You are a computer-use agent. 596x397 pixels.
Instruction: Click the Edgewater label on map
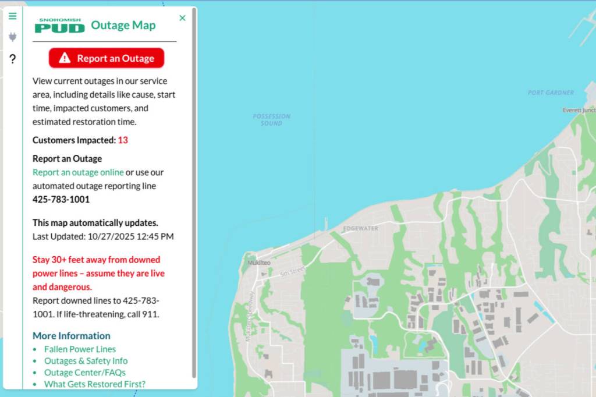coord(360,228)
